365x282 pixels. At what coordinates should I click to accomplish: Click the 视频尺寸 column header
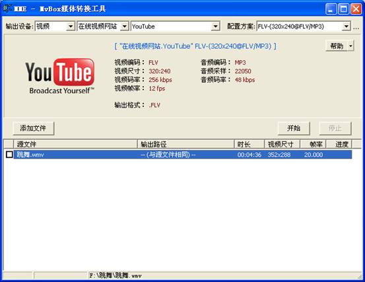pos(282,145)
